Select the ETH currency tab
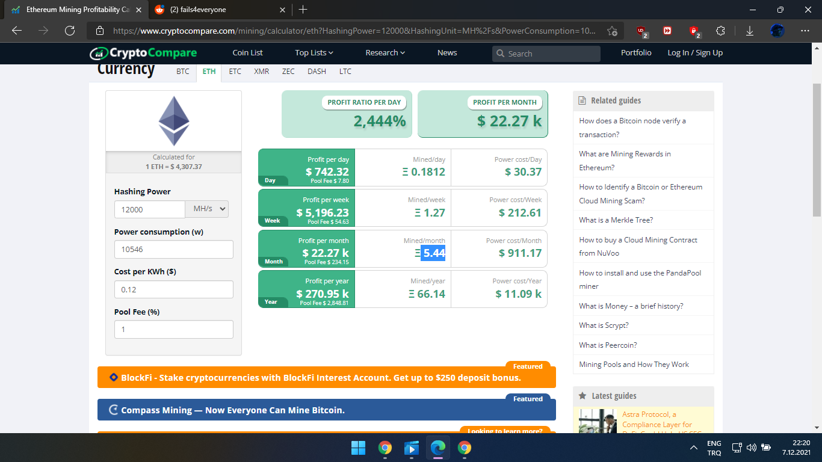Viewport: 822px width, 462px height. tap(209, 71)
